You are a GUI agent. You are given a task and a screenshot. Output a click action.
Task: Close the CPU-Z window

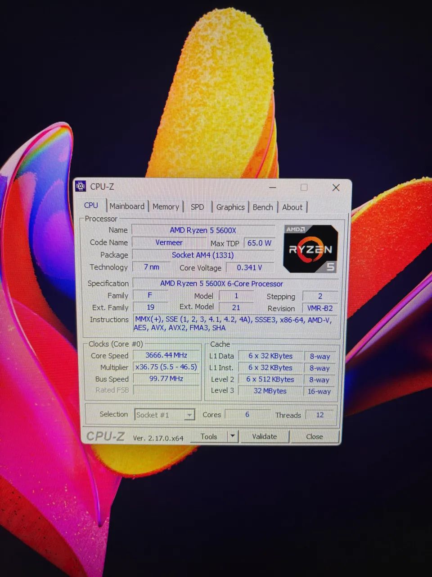336,188
